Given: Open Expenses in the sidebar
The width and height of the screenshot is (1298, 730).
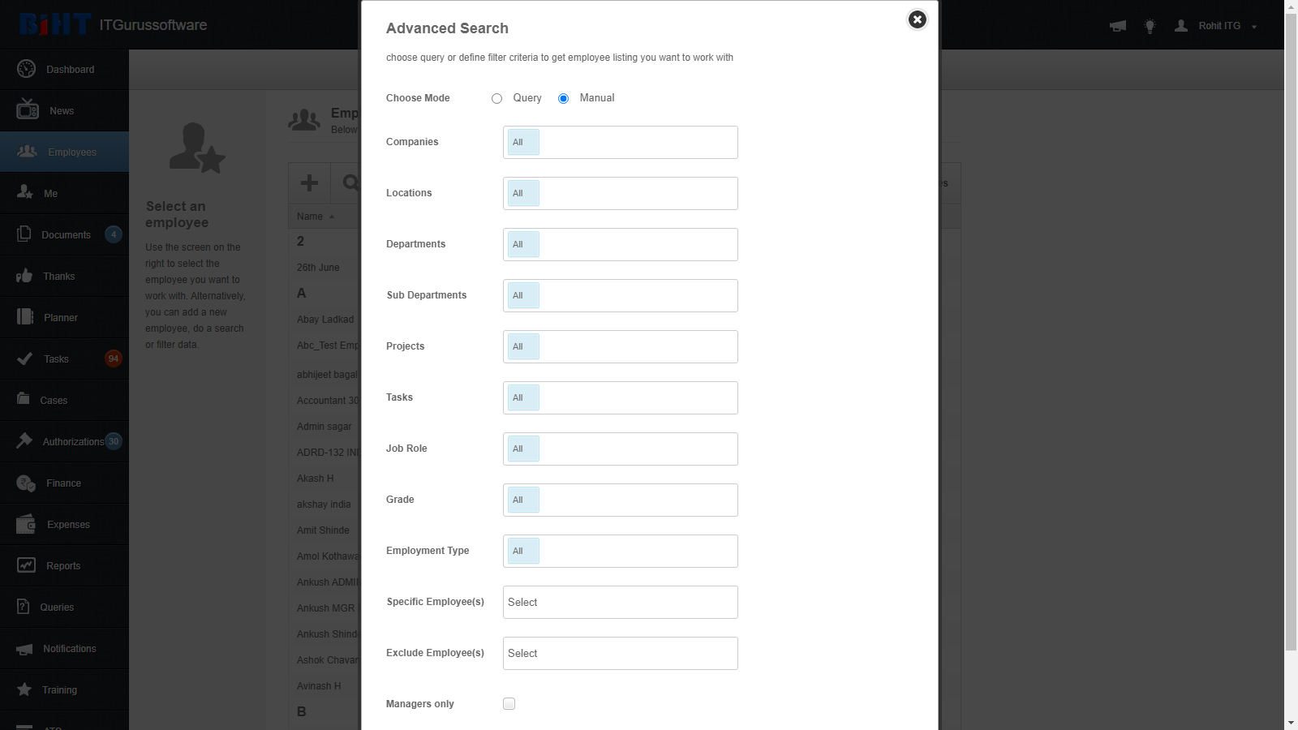Looking at the screenshot, I should 64,525.
